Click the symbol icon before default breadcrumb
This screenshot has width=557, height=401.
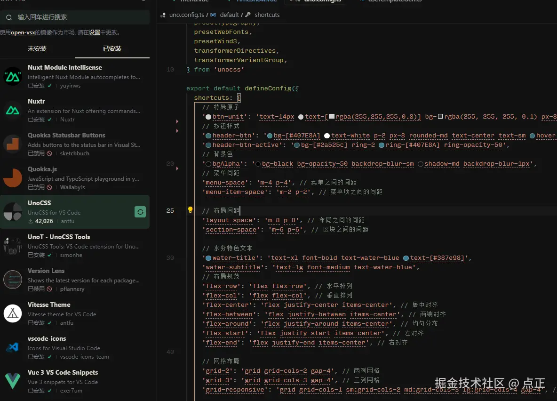(x=213, y=15)
